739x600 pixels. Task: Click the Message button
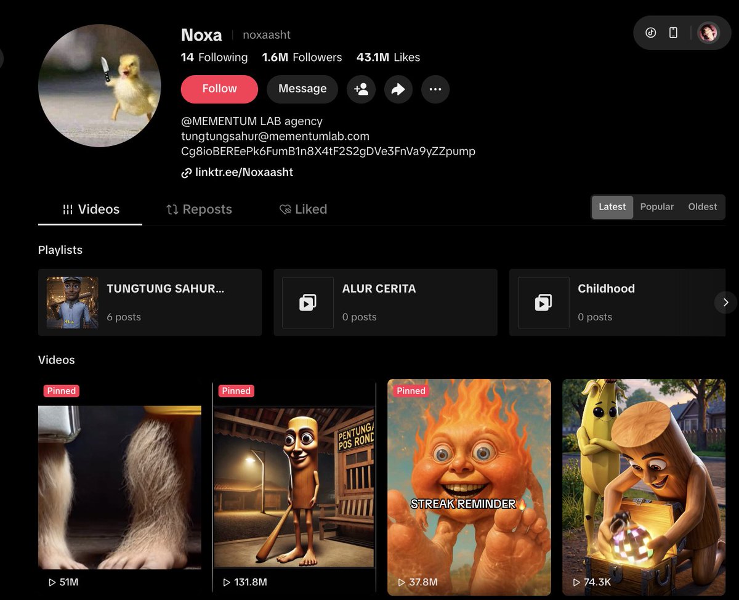point(302,89)
